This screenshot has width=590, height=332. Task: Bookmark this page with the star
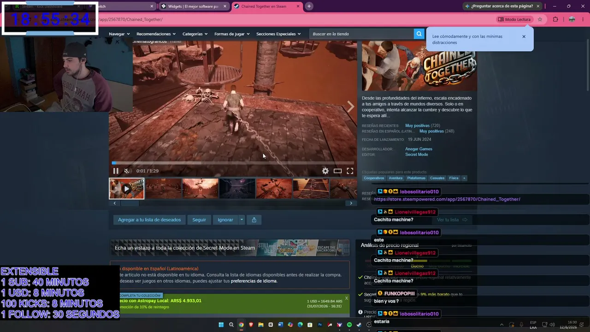540,19
